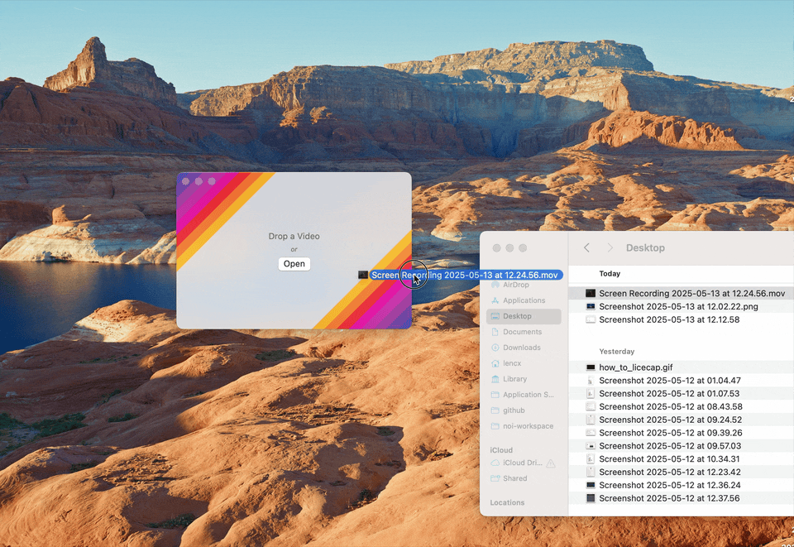Click the Open button in the video window

tap(294, 264)
